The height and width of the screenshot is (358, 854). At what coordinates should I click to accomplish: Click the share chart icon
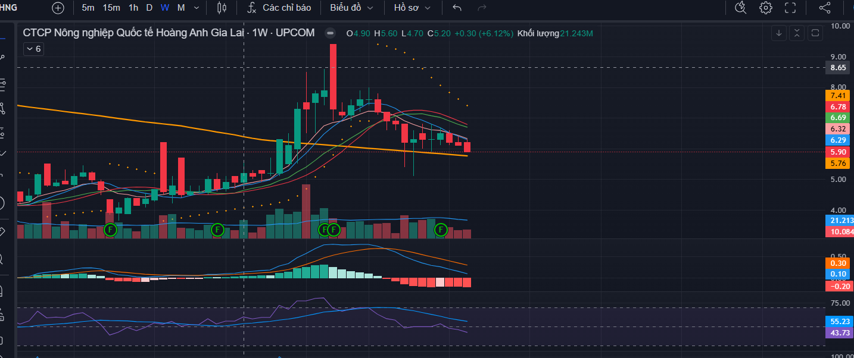825,8
